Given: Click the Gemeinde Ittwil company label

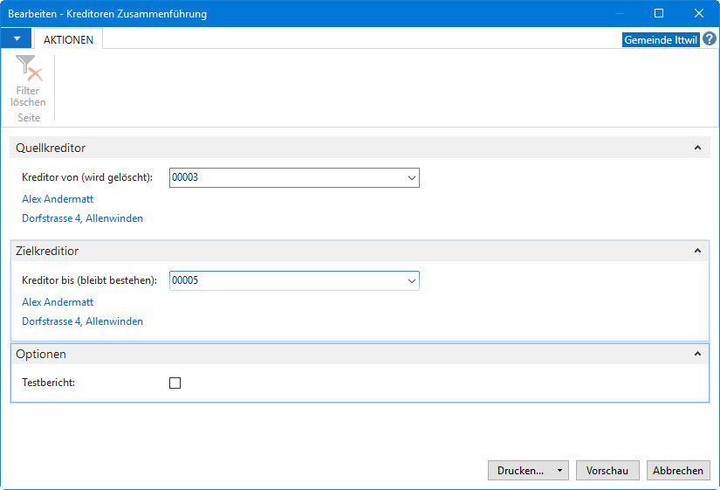Looking at the screenshot, I should (x=661, y=40).
